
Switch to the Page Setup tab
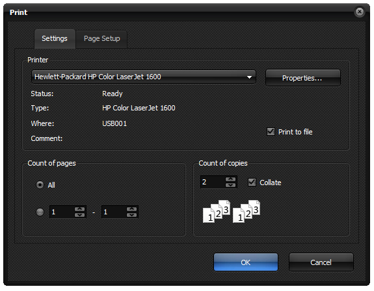(x=102, y=39)
